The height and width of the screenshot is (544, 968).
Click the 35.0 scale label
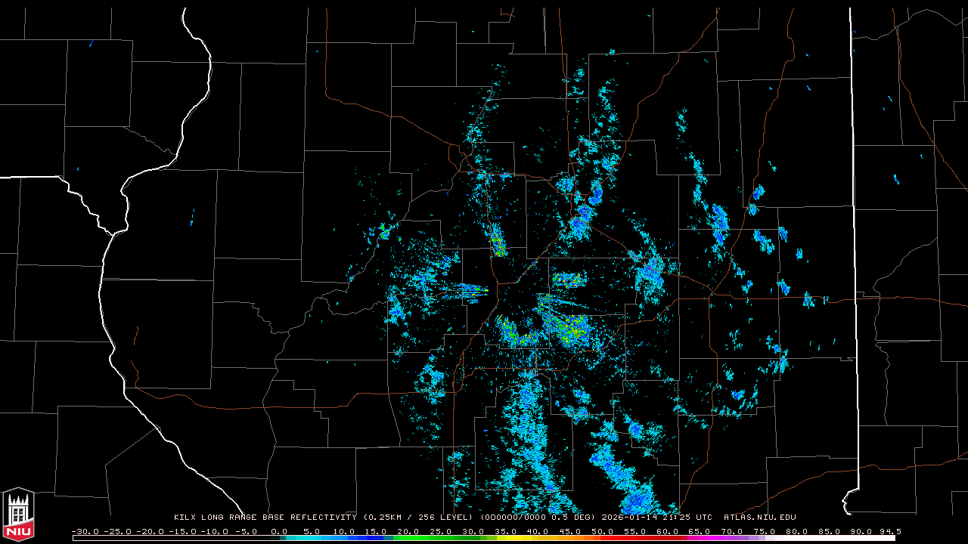[x=507, y=531]
